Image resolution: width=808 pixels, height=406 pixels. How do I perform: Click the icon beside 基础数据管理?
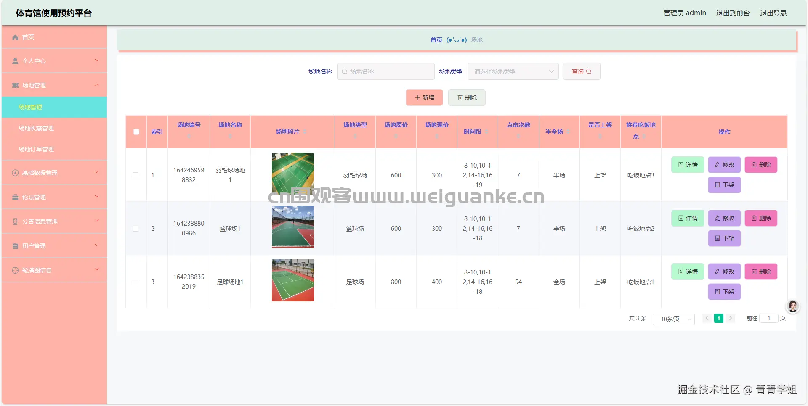coord(15,173)
